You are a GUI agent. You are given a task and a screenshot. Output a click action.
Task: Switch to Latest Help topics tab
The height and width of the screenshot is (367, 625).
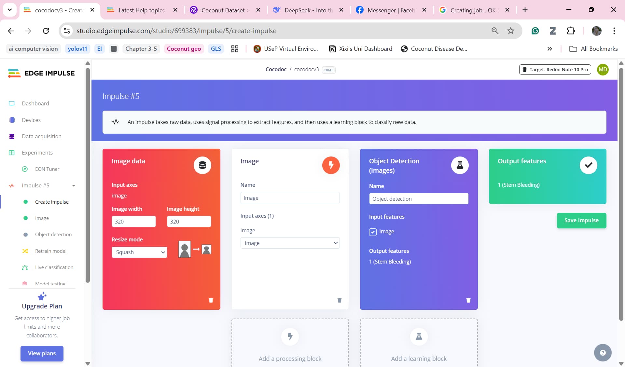click(x=142, y=10)
